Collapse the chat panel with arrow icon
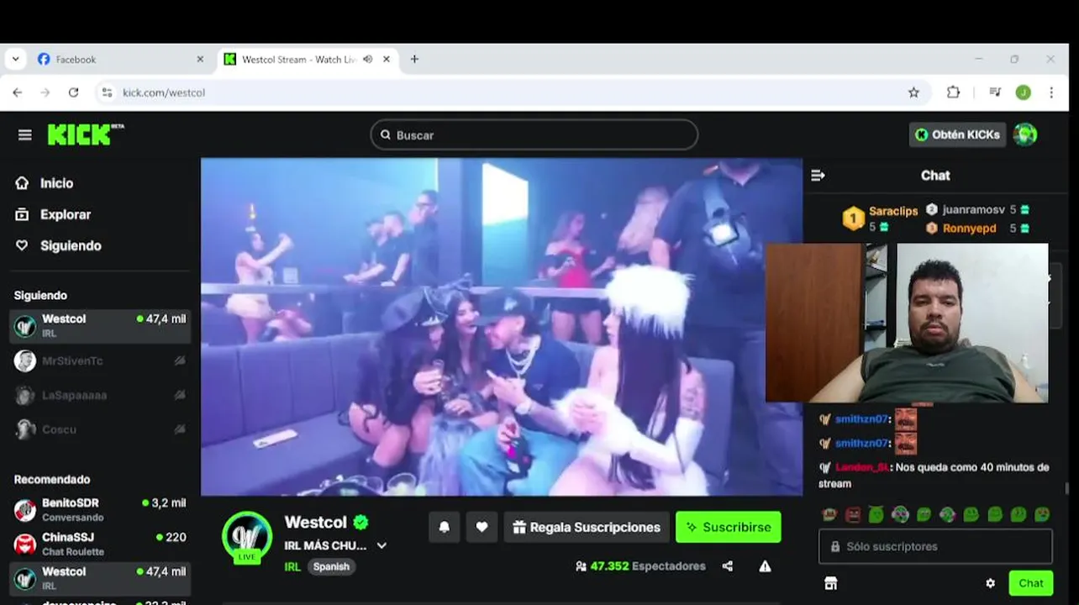The height and width of the screenshot is (605, 1079). (x=818, y=175)
